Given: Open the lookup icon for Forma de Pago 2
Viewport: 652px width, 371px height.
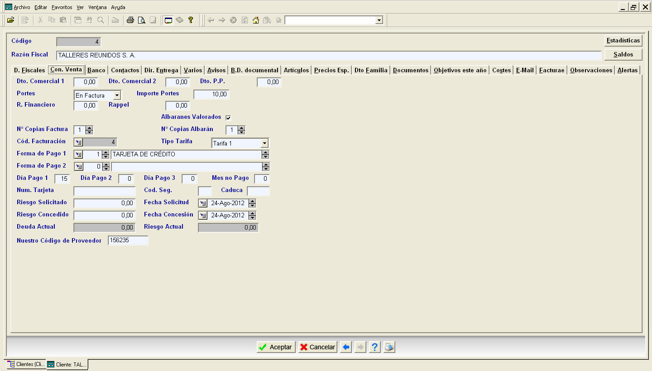Looking at the screenshot, I should tap(78, 167).
